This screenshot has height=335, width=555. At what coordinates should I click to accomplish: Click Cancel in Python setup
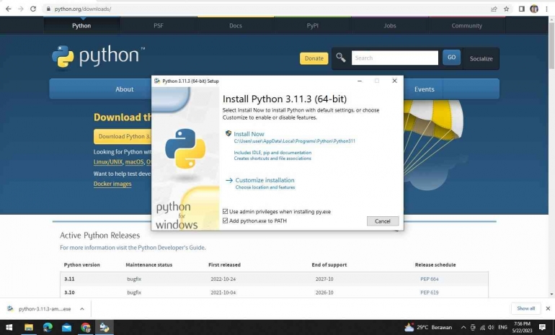tap(383, 221)
